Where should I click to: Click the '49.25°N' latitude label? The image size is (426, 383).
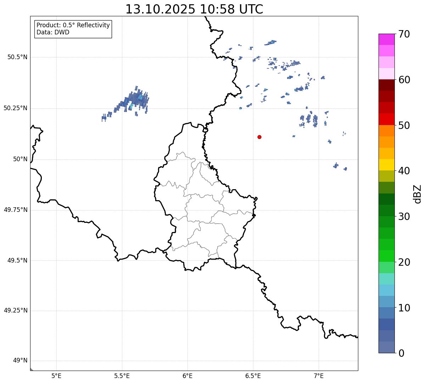[x=16, y=310]
